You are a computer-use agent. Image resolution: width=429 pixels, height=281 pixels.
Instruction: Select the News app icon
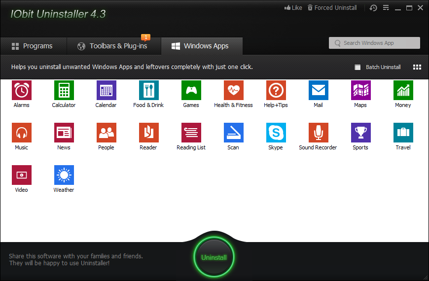[x=64, y=133]
